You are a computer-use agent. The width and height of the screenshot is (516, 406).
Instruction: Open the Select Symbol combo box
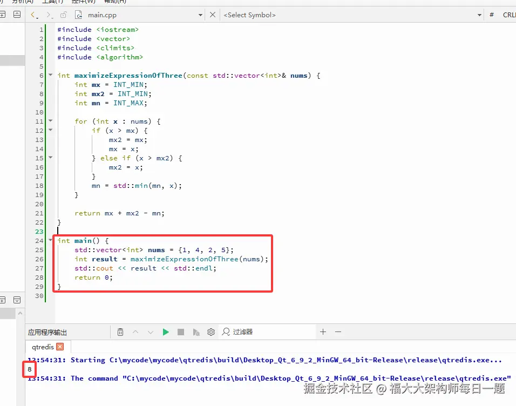(351, 15)
